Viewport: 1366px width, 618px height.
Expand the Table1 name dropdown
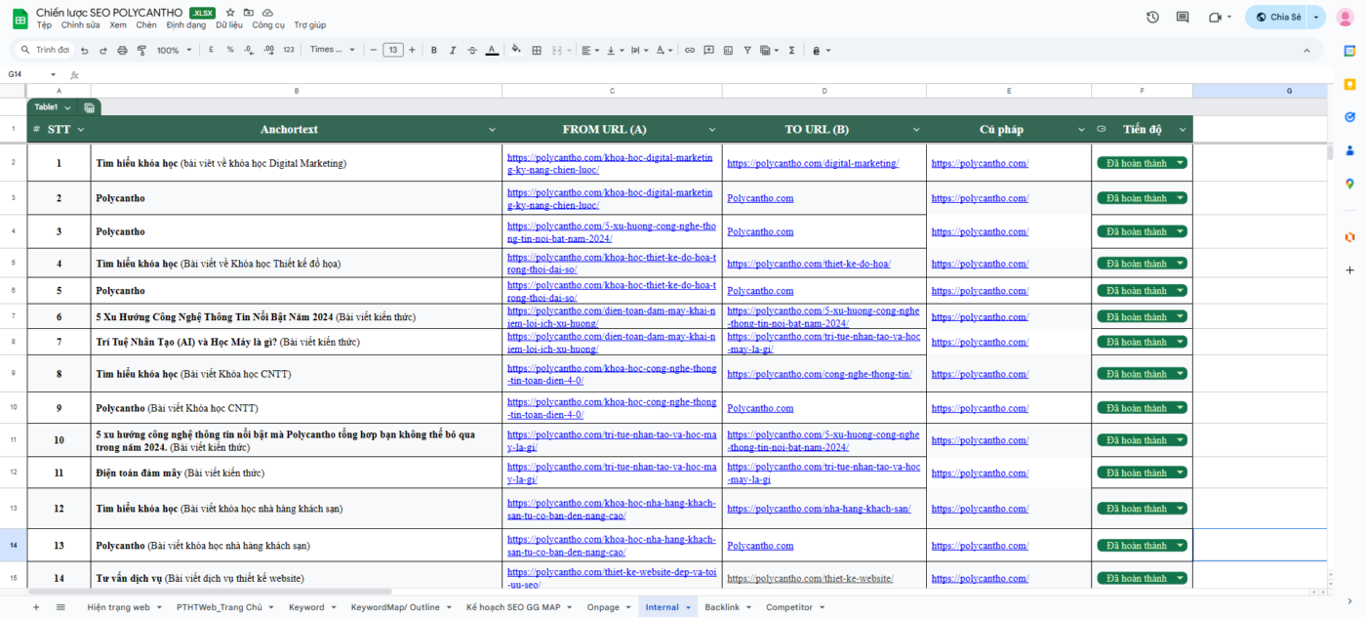(67, 107)
